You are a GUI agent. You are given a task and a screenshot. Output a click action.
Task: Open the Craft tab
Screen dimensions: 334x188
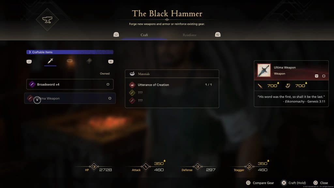point(144,35)
